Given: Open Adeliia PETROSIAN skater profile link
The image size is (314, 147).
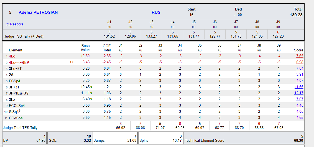Looking at the screenshot, I should 38,12.
